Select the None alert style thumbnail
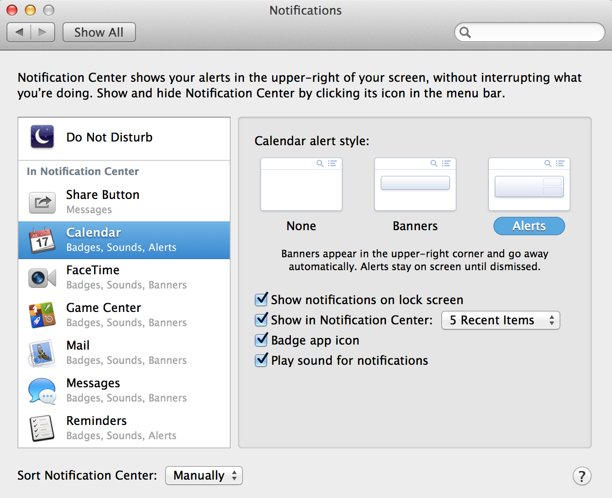 [301, 184]
